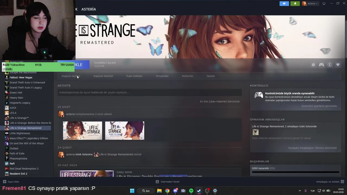Show game info circle icon

[x=330, y=65]
